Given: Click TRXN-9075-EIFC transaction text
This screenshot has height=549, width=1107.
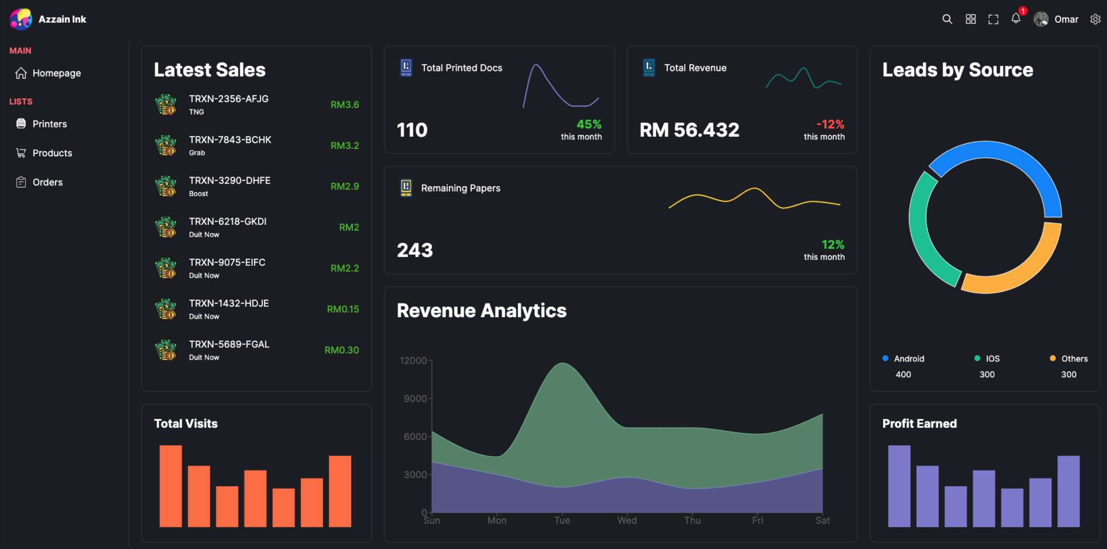Looking at the screenshot, I should [227, 262].
